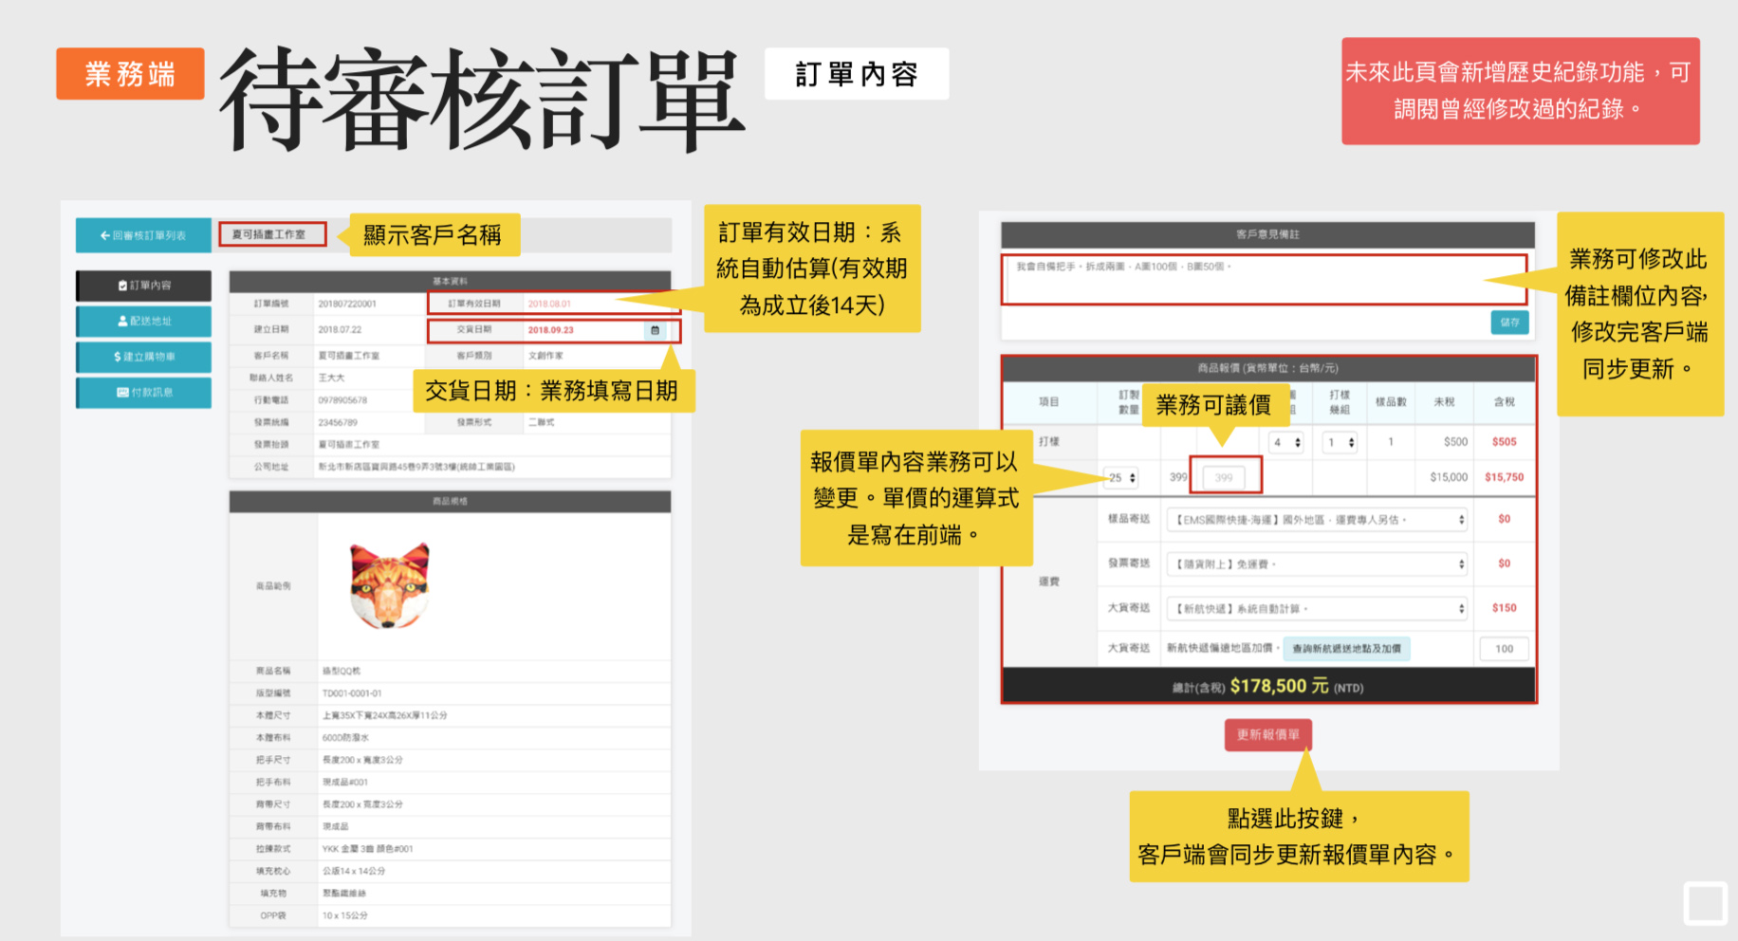Open 訂單內容 in the sidebar

pos(144,286)
